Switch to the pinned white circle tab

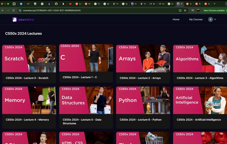(42, 4)
